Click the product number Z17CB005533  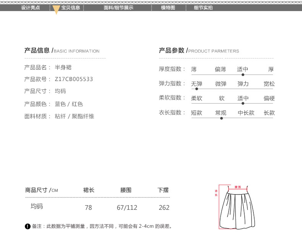point(74,79)
